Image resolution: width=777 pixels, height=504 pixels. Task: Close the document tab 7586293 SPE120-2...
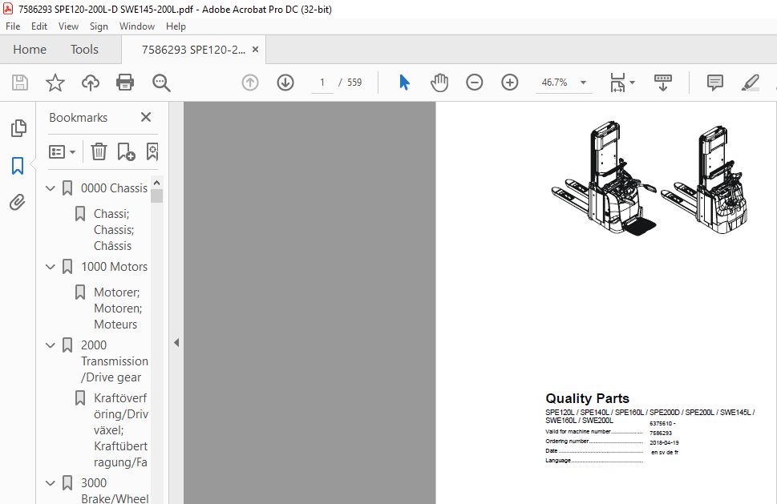(255, 49)
